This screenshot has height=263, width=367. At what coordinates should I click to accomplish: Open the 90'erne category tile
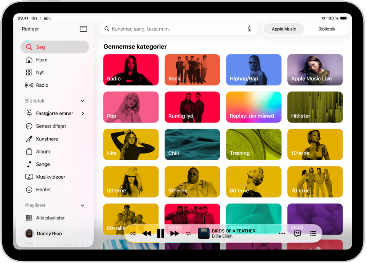[x=192, y=182]
